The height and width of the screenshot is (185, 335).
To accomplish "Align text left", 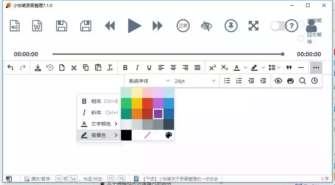I will [161, 68].
